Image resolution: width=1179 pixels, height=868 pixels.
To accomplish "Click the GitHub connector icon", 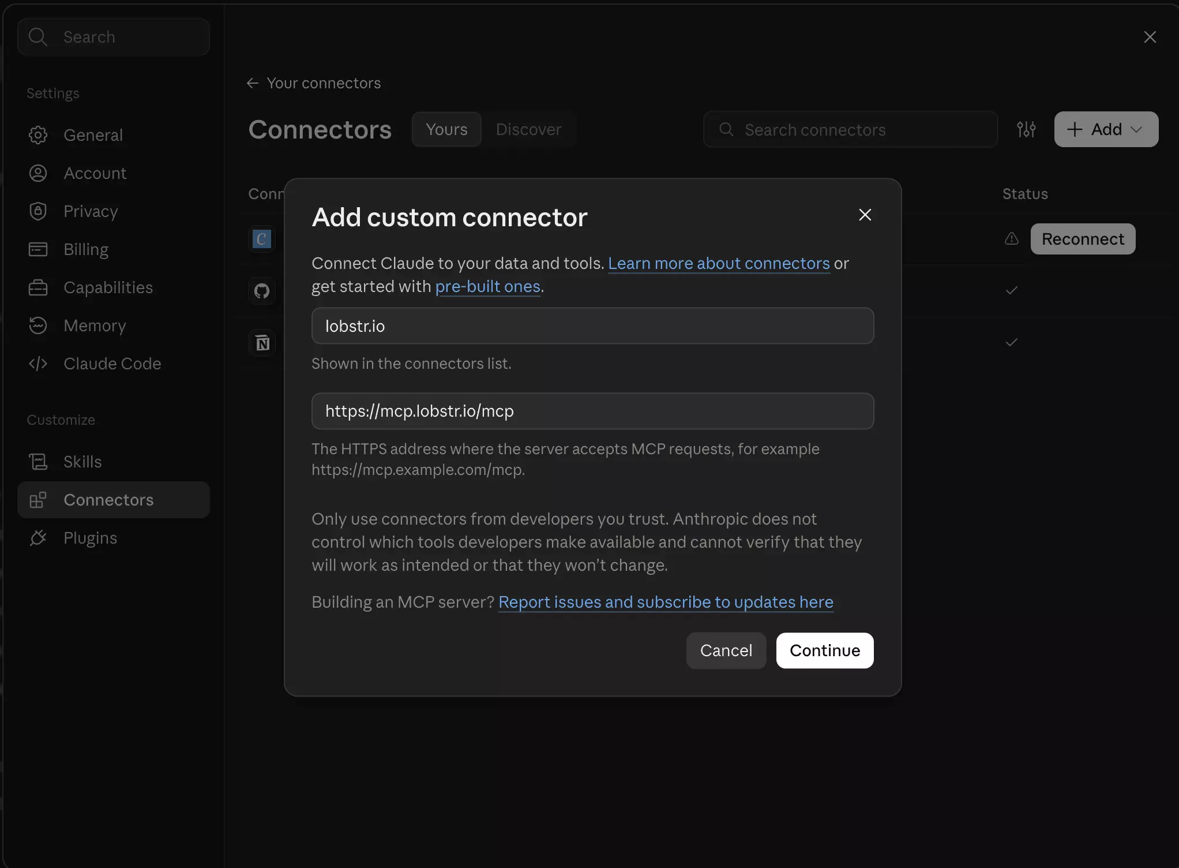I will pos(262,291).
